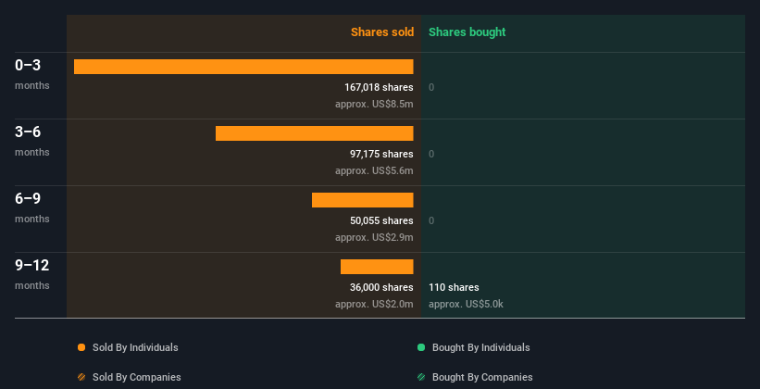Click the 9–12 months orange bar

pyautogui.click(x=377, y=267)
